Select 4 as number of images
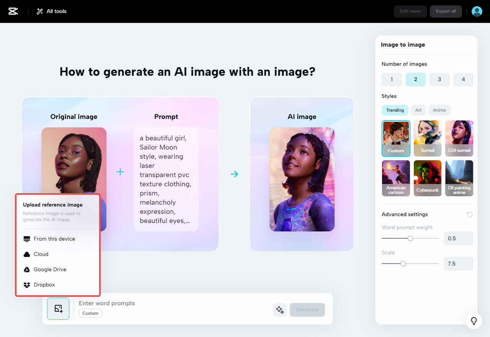Viewport: 490px width, 337px height. click(463, 79)
